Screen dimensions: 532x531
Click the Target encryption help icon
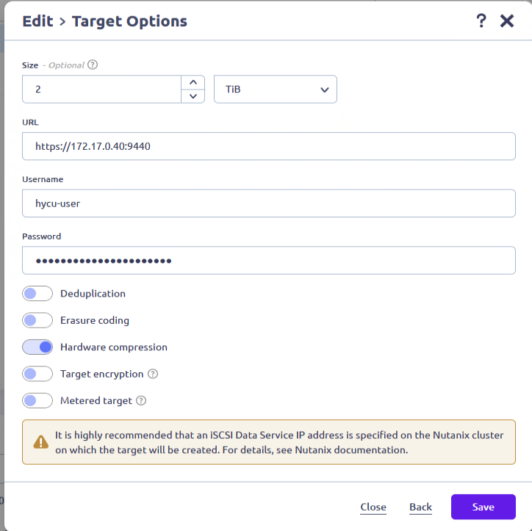click(x=153, y=374)
